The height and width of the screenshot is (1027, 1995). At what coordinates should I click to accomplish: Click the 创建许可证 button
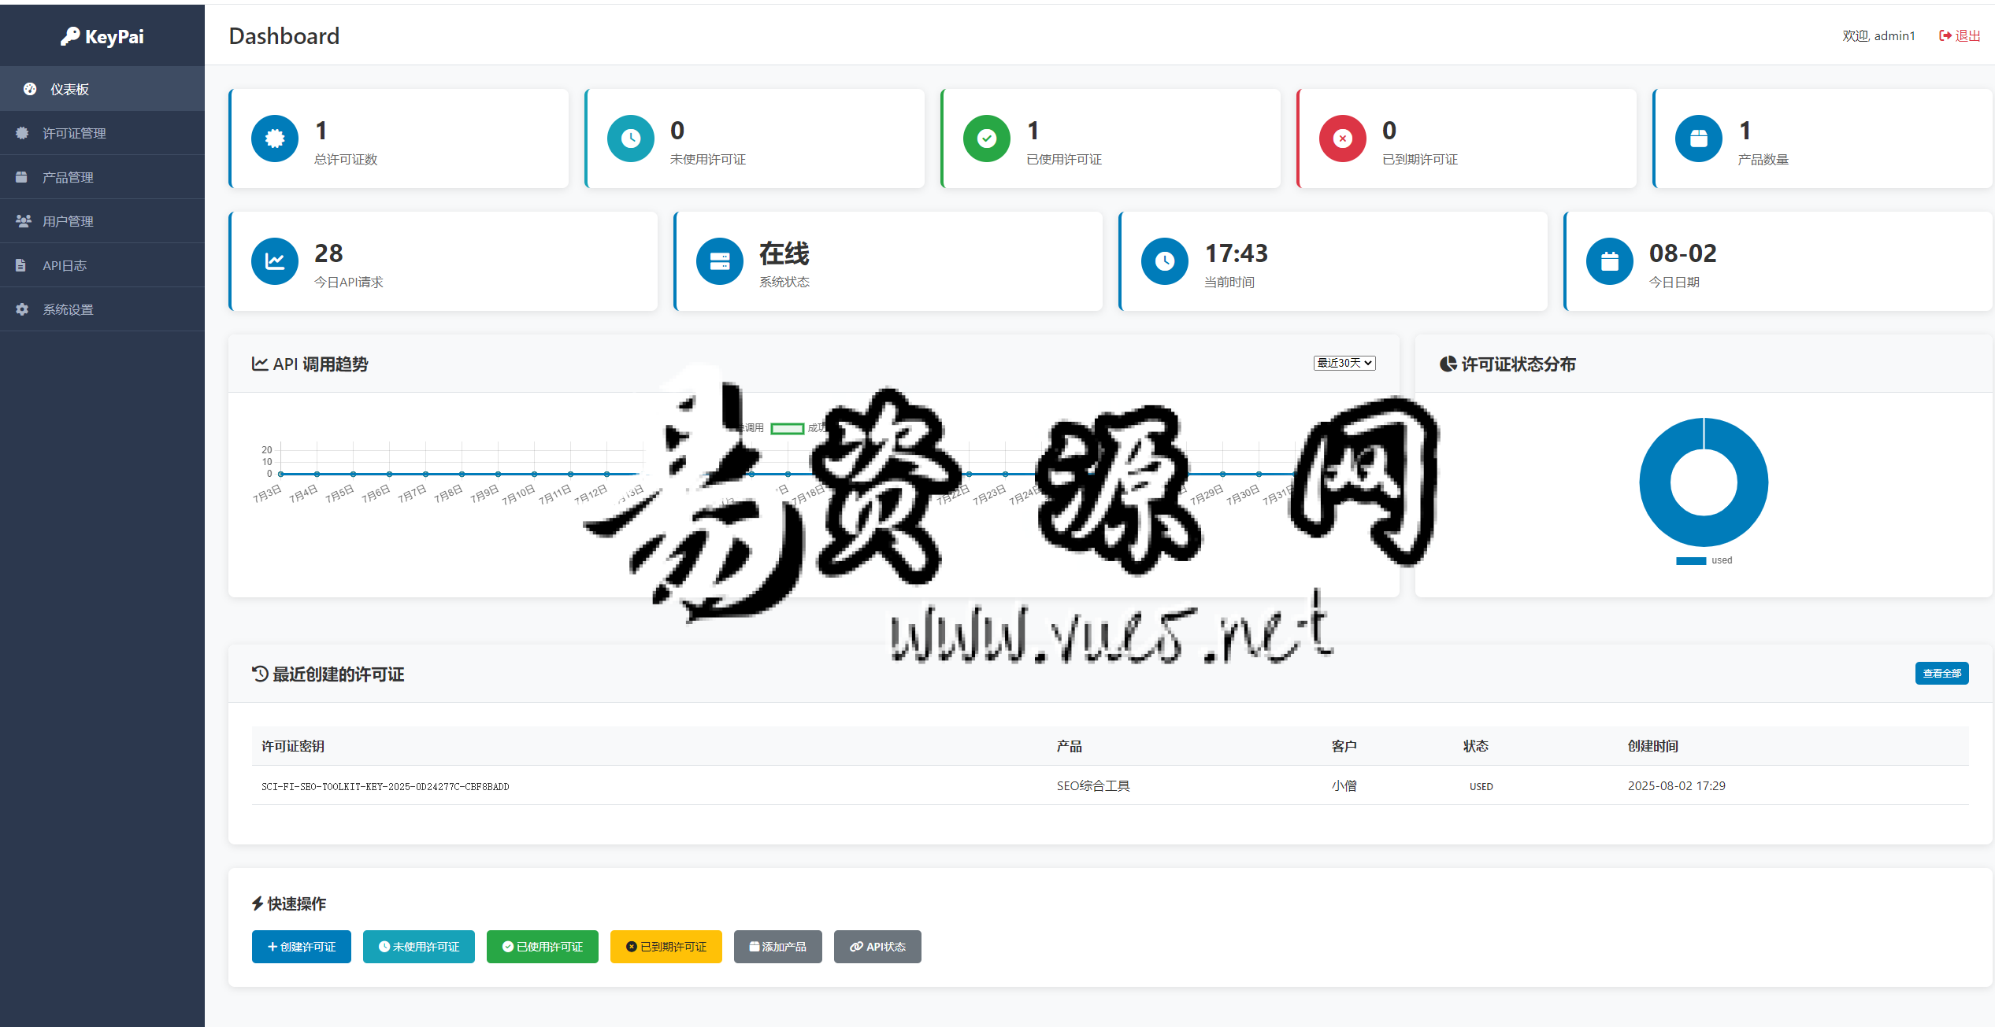[x=302, y=947]
